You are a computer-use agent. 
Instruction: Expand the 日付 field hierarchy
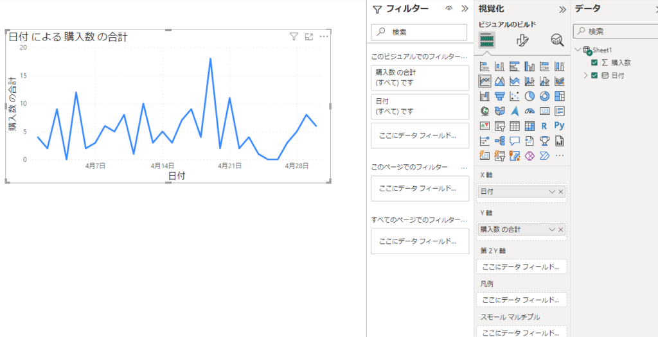585,76
